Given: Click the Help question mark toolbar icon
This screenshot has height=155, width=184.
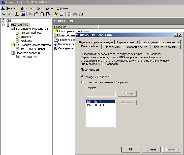Looking at the screenshot, I should (x=56, y=14).
